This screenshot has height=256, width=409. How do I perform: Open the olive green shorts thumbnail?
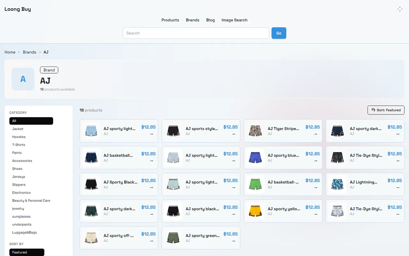173,238
